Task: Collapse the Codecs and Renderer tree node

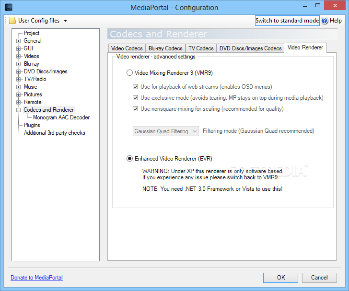Action: (x=19, y=110)
